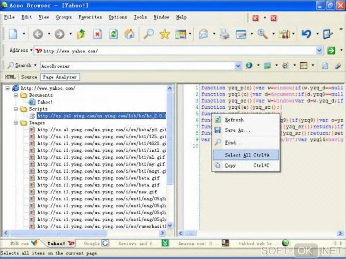Viewport: 346px width, 259px height.
Task: Click the green Go arrow button
Action: click(x=331, y=50)
